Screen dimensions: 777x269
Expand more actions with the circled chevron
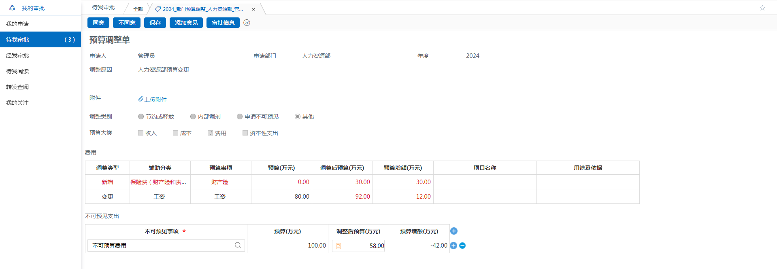[247, 23]
